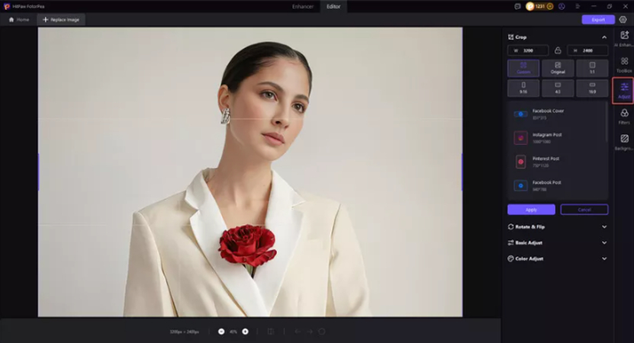Collapse the Crop section
634x343 pixels.
[604, 37]
